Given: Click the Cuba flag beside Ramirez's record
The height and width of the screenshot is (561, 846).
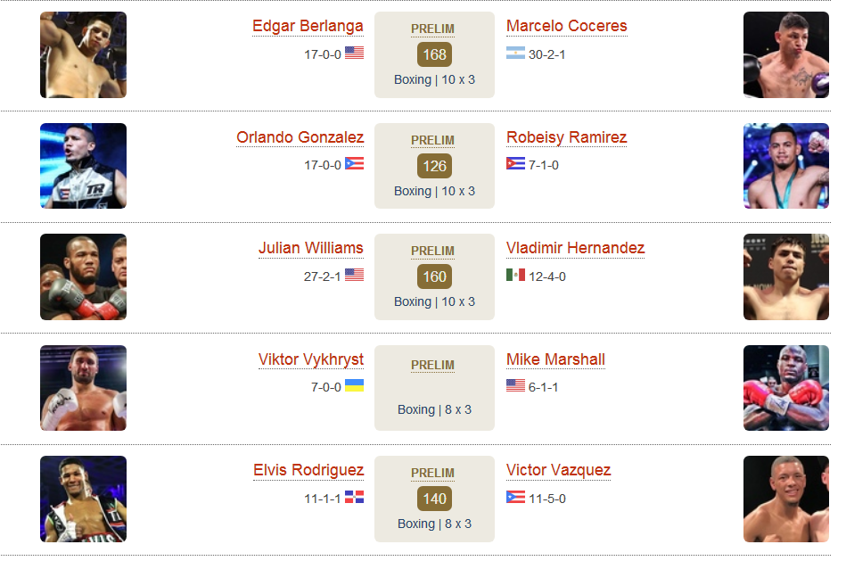Looking at the screenshot, I should pyautogui.click(x=515, y=163).
